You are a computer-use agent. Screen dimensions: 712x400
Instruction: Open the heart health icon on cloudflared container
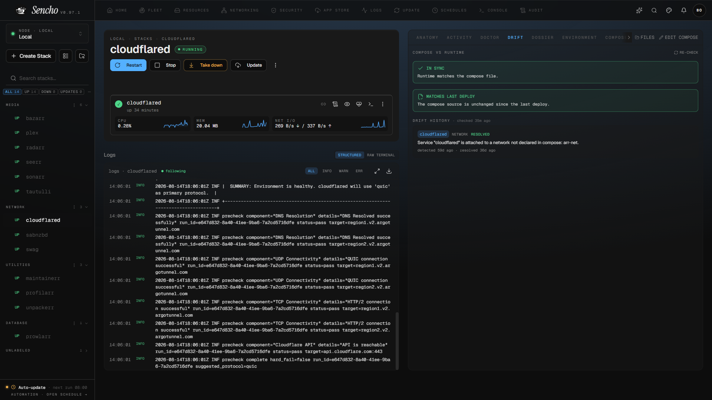point(359,104)
